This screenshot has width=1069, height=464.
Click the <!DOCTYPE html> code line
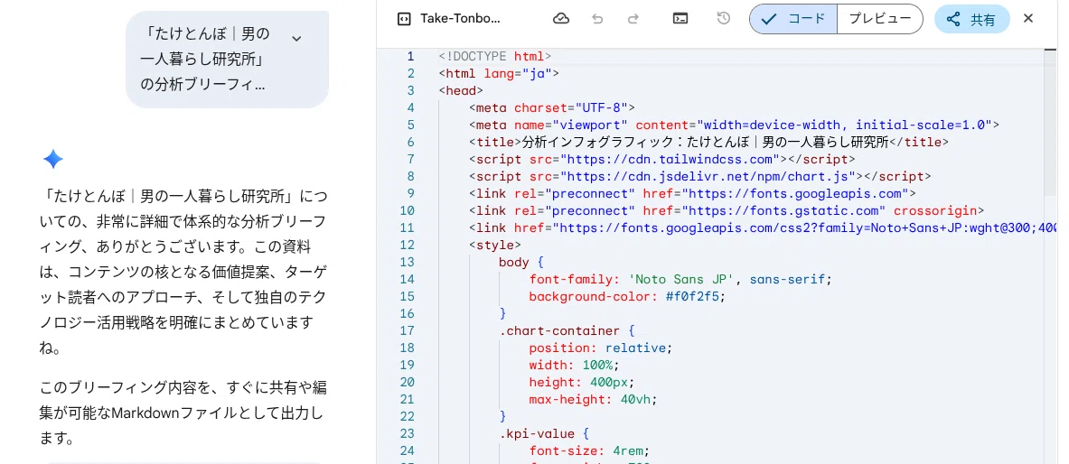click(495, 56)
